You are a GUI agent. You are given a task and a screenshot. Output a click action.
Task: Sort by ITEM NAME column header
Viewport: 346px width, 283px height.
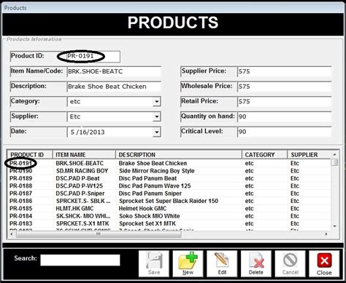(84, 155)
